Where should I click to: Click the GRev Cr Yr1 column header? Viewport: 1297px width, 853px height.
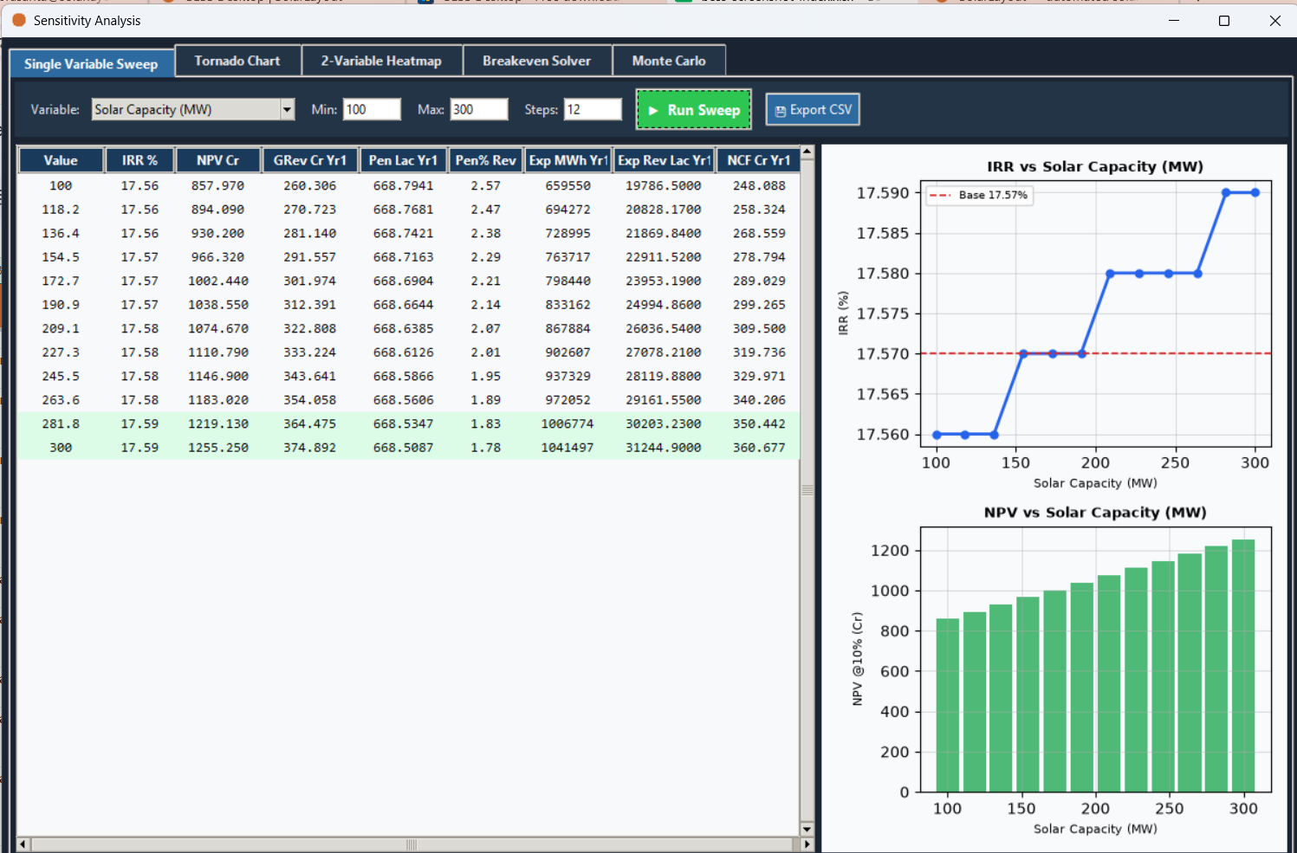(310, 160)
